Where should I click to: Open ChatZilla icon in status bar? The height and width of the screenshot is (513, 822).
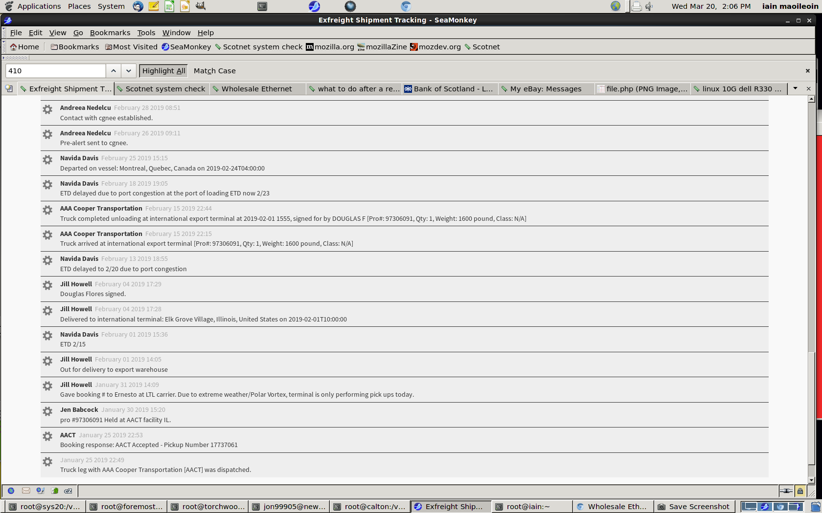click(x=68, y=491)
